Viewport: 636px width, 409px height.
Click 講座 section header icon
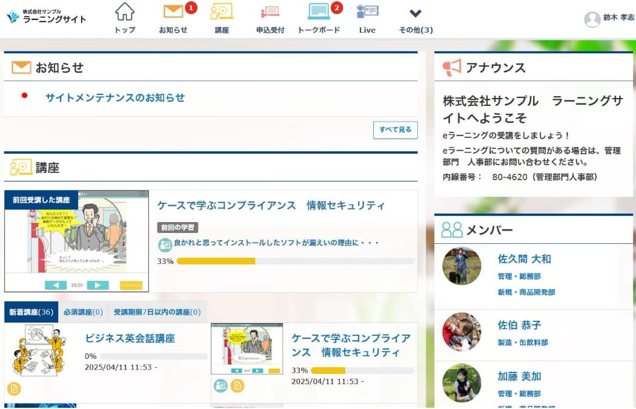[x=21, y=167]
